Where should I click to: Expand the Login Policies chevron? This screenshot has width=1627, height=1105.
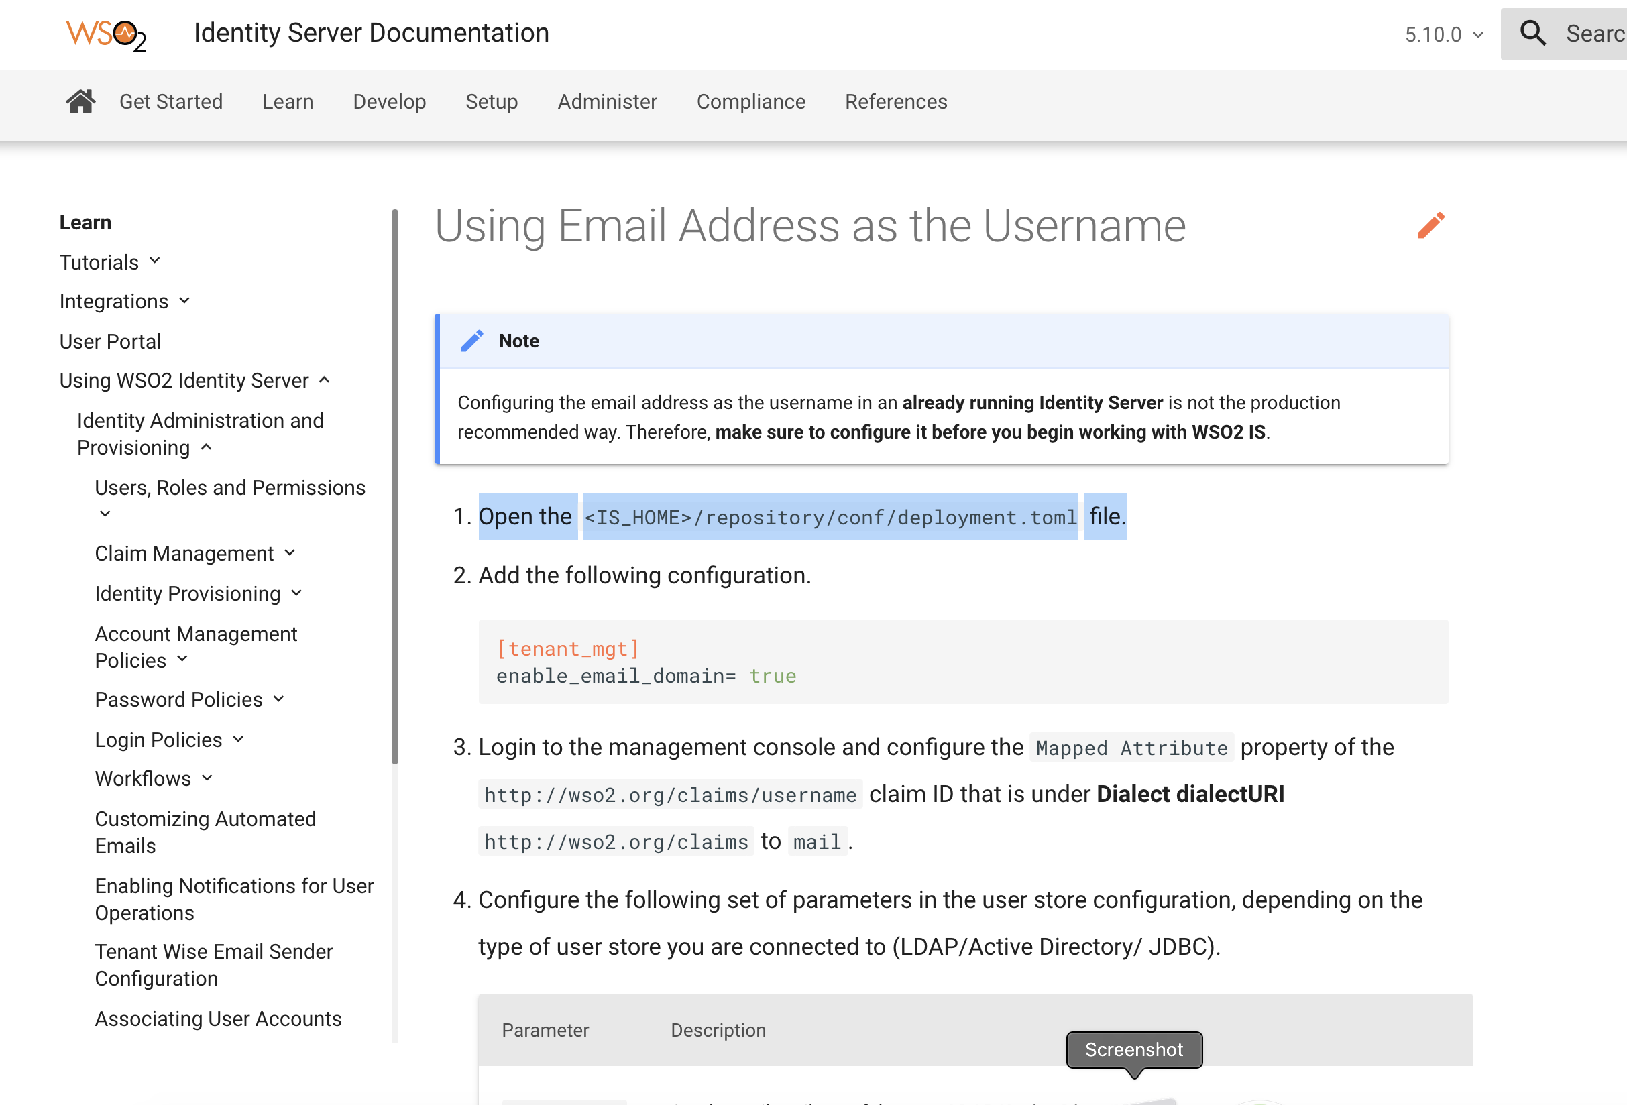[x=238, y=738]
